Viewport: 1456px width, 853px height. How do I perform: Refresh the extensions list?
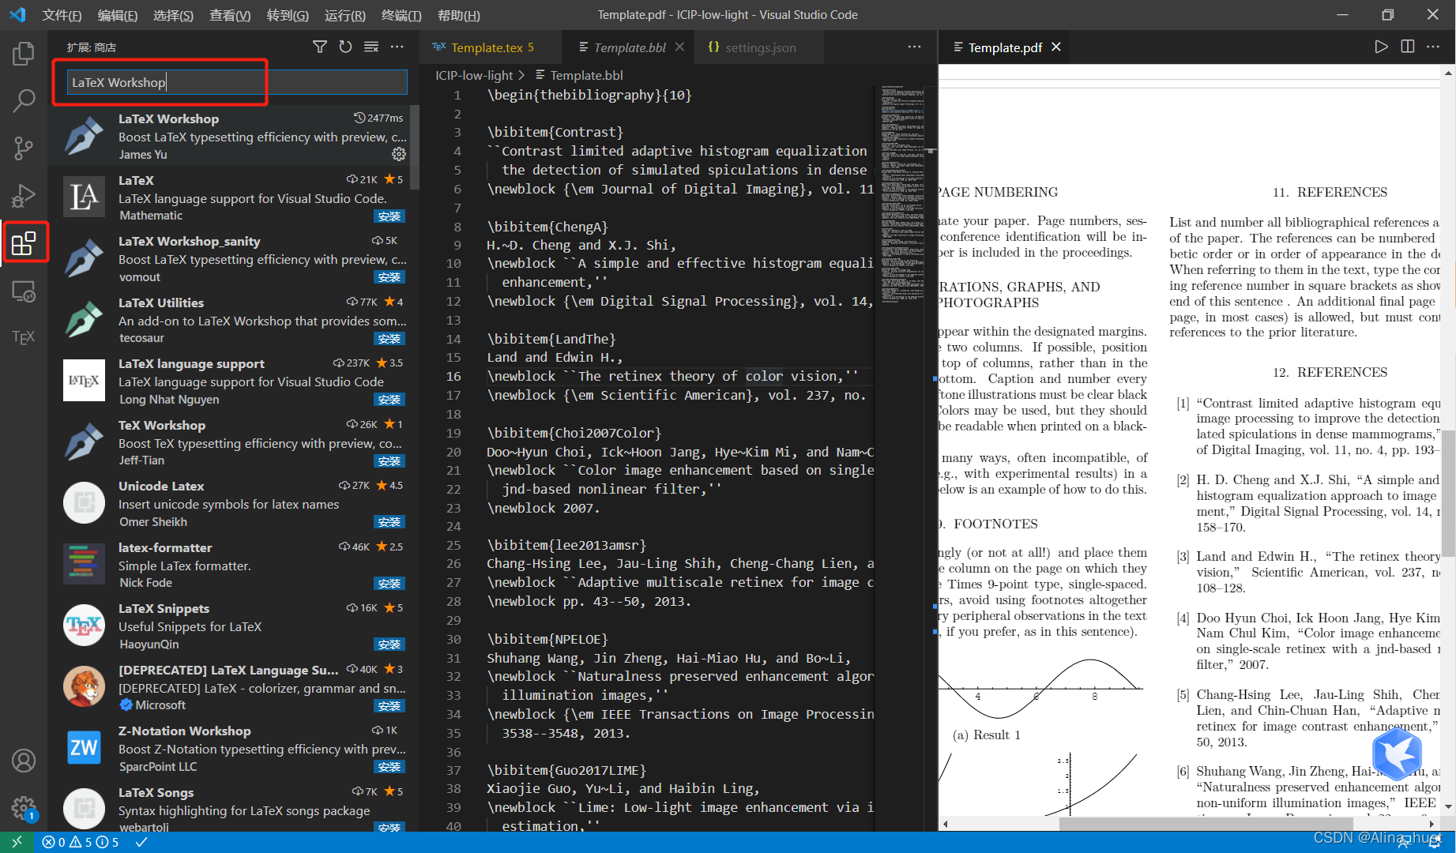345,47
